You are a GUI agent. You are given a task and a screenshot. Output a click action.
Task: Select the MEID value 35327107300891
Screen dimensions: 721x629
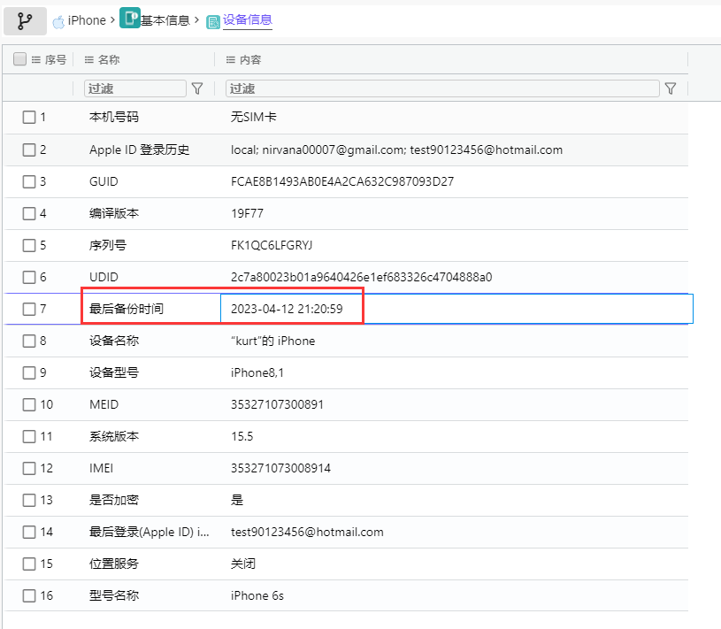click(x=277, y=404)
